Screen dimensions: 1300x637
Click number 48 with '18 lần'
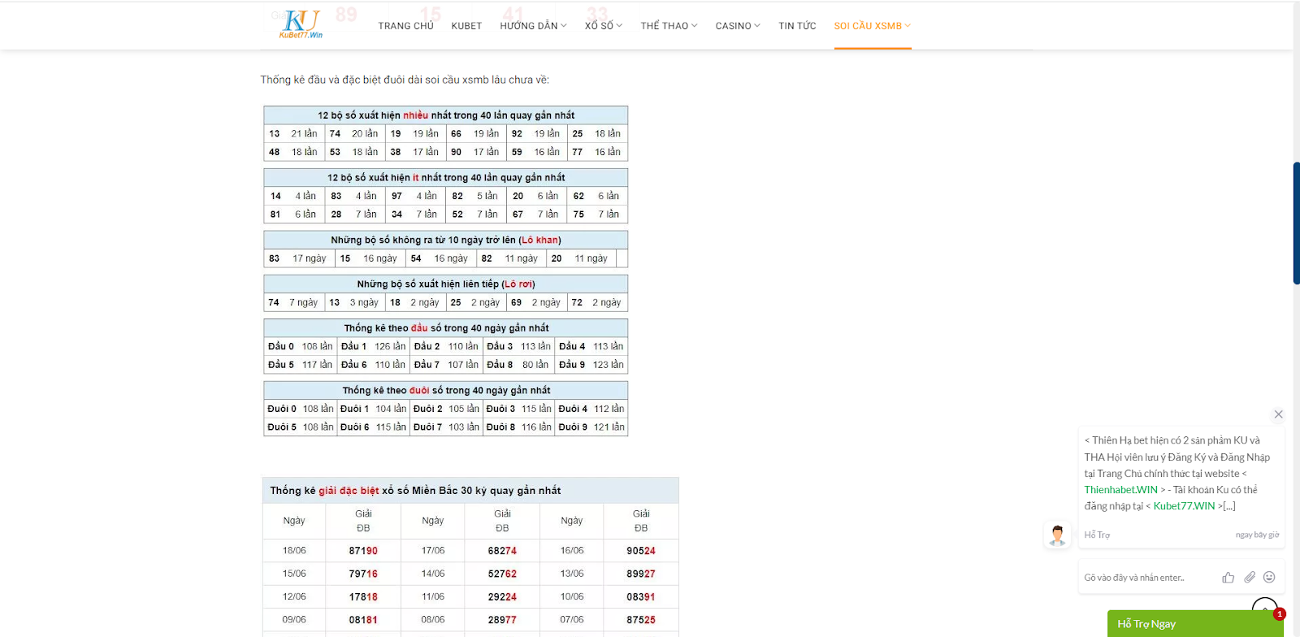pyautogui.click(x=294, y=152)
